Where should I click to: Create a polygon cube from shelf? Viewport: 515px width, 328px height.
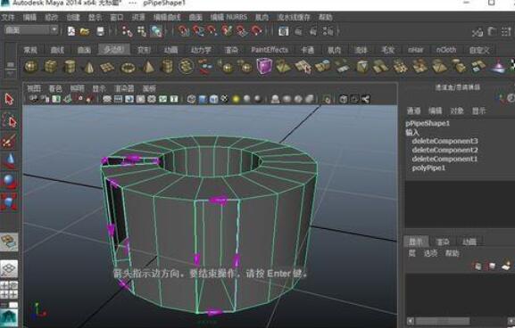point(51,67)
